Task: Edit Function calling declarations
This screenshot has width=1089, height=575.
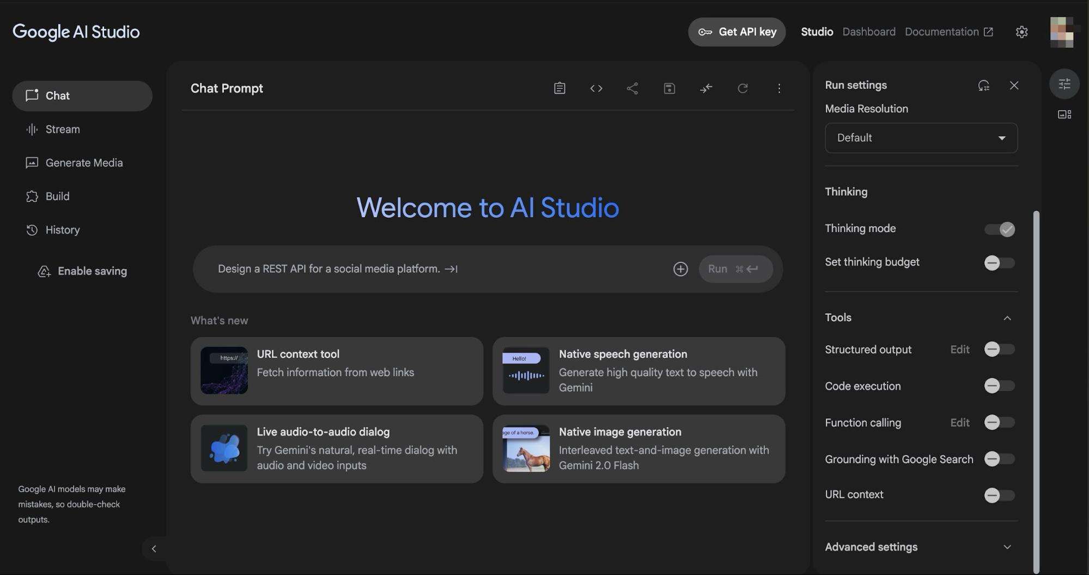Action: 960,423
